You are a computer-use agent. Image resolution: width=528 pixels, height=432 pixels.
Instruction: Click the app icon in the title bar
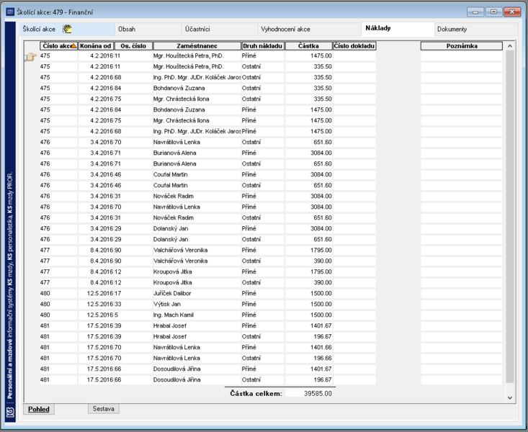click(10, 12)
